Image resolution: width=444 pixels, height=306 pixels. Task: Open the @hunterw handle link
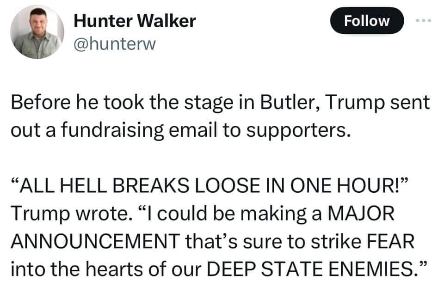[x=115, y=44]
